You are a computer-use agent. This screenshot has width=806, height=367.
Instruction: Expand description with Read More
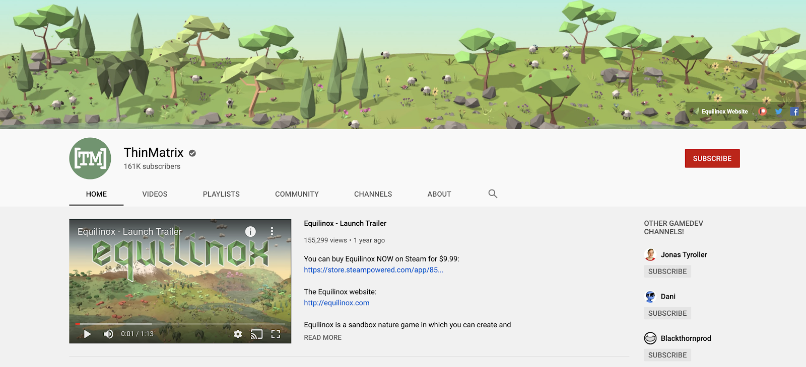[322, 338]
